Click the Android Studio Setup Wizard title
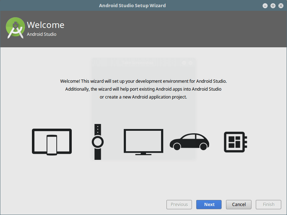The width and height of the screenshot is (287, 215). pyautogui.click(x=132, y=6)
